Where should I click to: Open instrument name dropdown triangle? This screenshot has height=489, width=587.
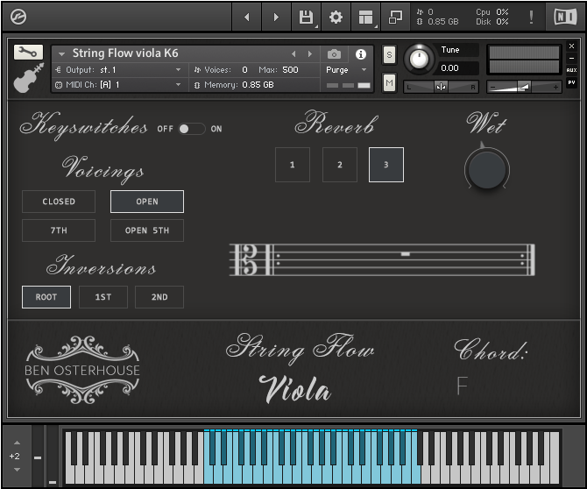point(62,54)
